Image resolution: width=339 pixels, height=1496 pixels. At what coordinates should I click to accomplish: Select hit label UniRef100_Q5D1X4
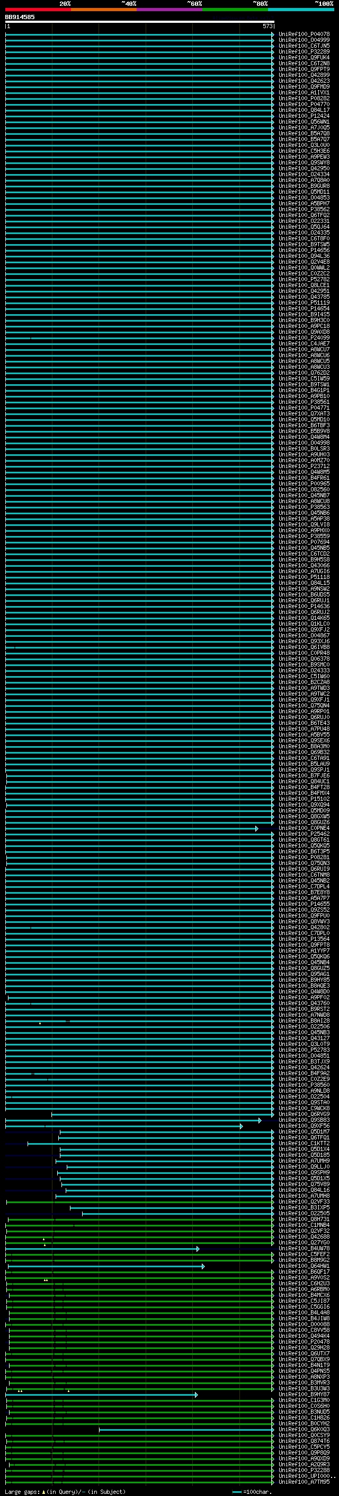(304, 1149)
